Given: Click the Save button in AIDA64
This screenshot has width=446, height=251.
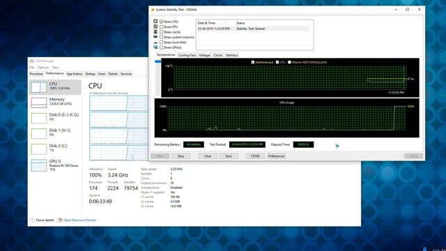Looking at the screenshot, I should (x=229, y=156).
